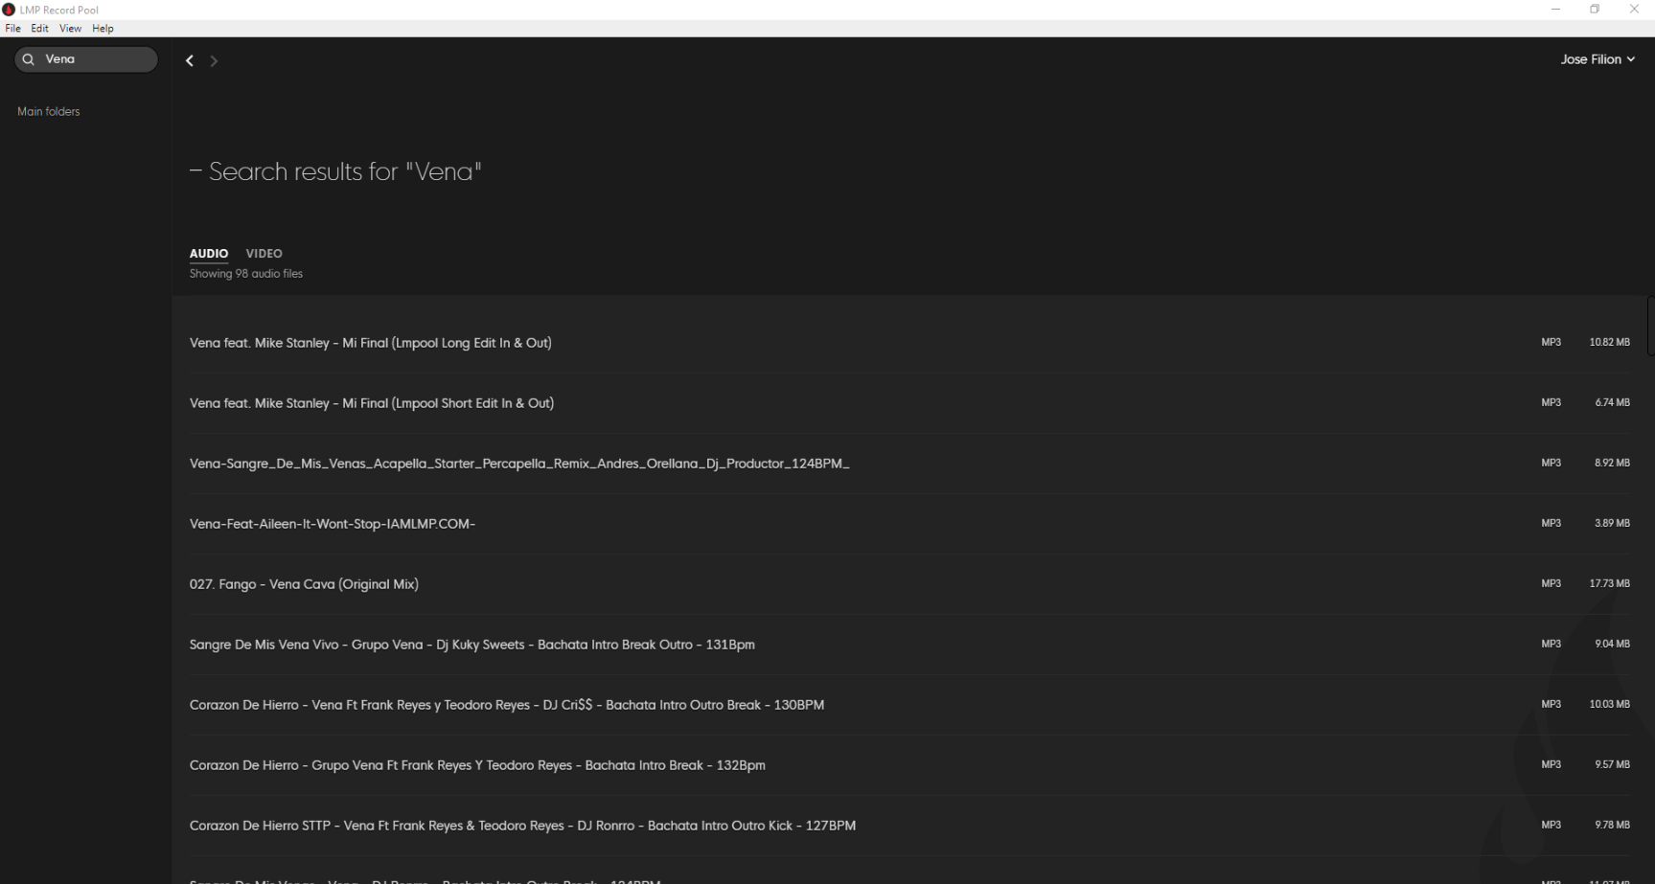Image resolution: width=1655 pixels, height=884 pixels.
Task: Click inside the Vena search field
Action: (x=86, y=58)
